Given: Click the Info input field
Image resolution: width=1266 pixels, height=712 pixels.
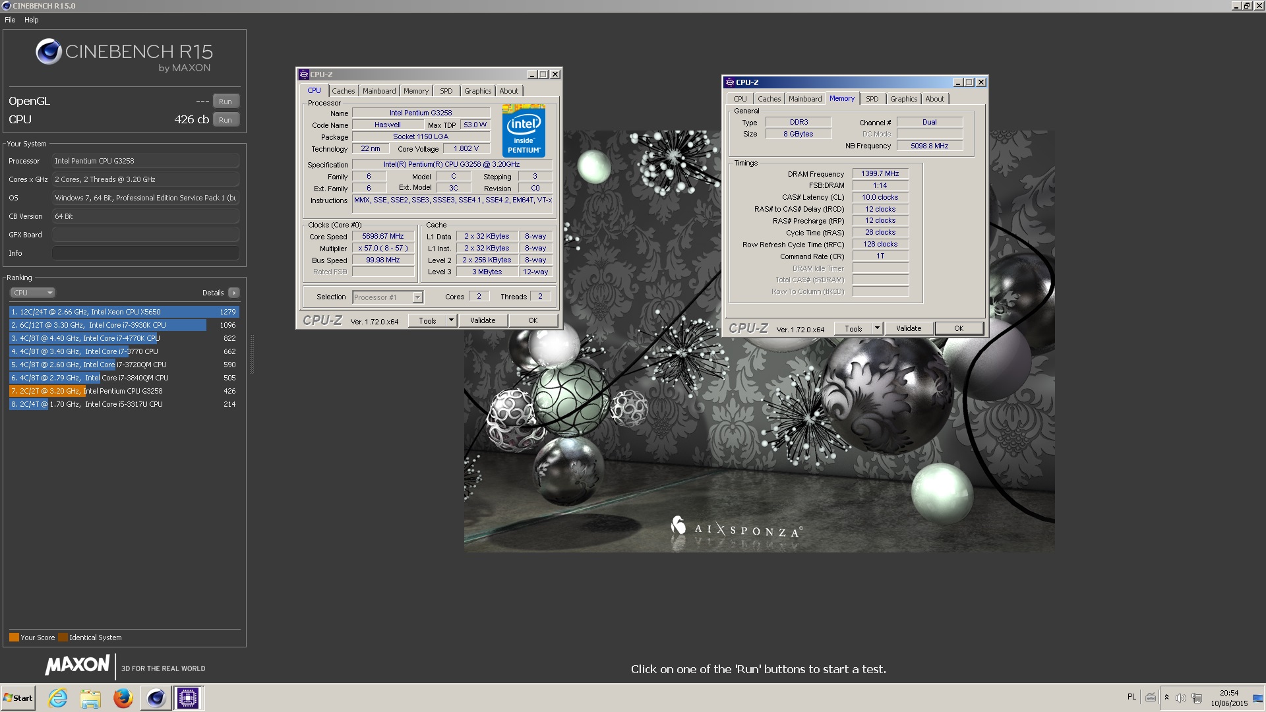Looking at the screenshot, I should [x=146, y=253].
